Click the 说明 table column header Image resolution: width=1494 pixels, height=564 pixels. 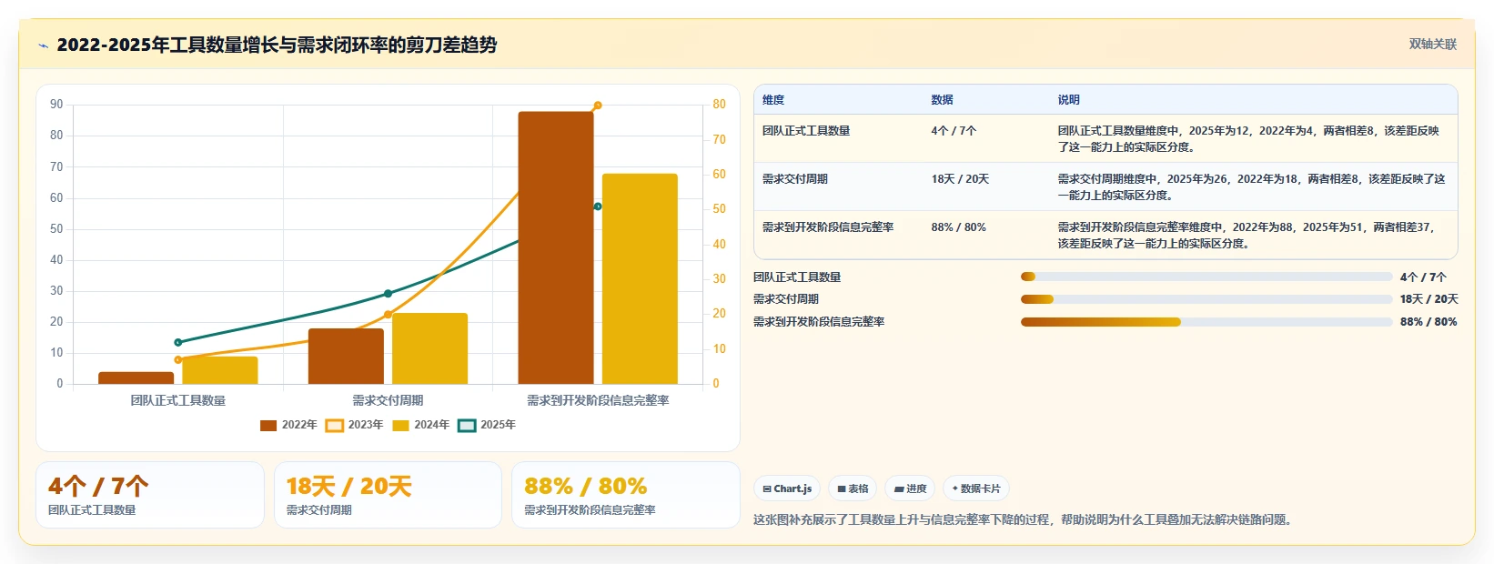coord(1069,100)
